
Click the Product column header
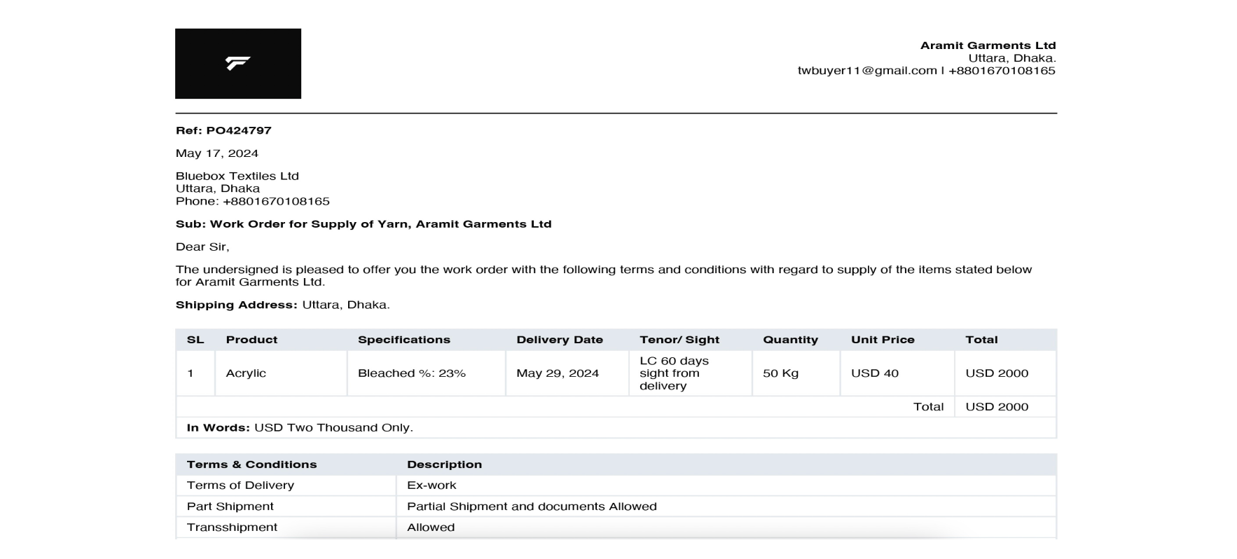[x=251, y=340]
